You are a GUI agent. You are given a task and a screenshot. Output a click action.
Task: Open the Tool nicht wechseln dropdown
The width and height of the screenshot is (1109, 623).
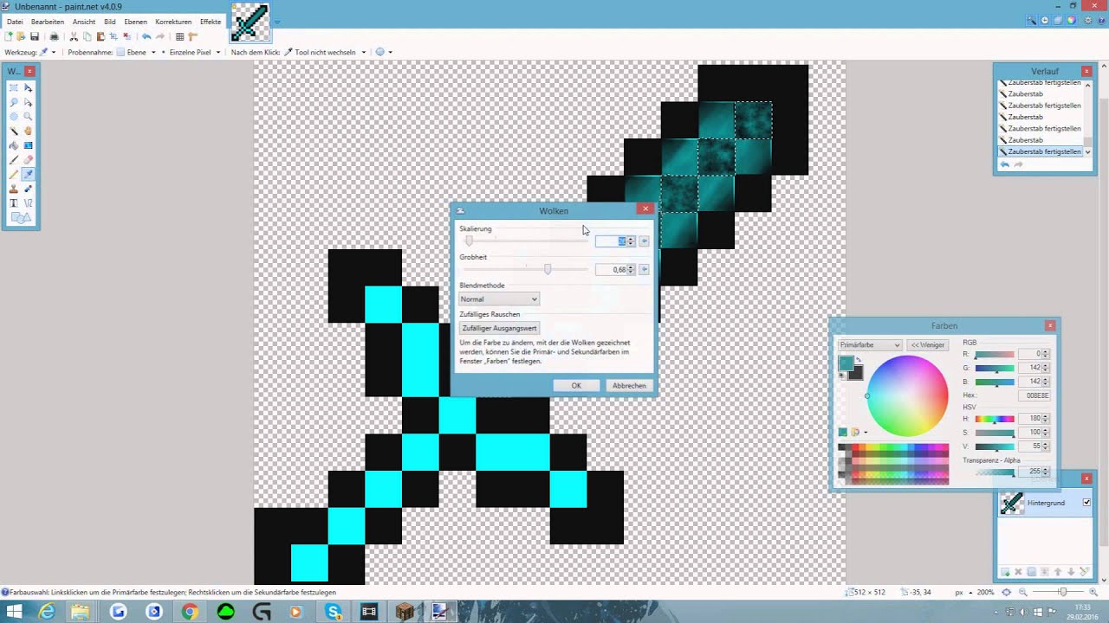[326, 52]
